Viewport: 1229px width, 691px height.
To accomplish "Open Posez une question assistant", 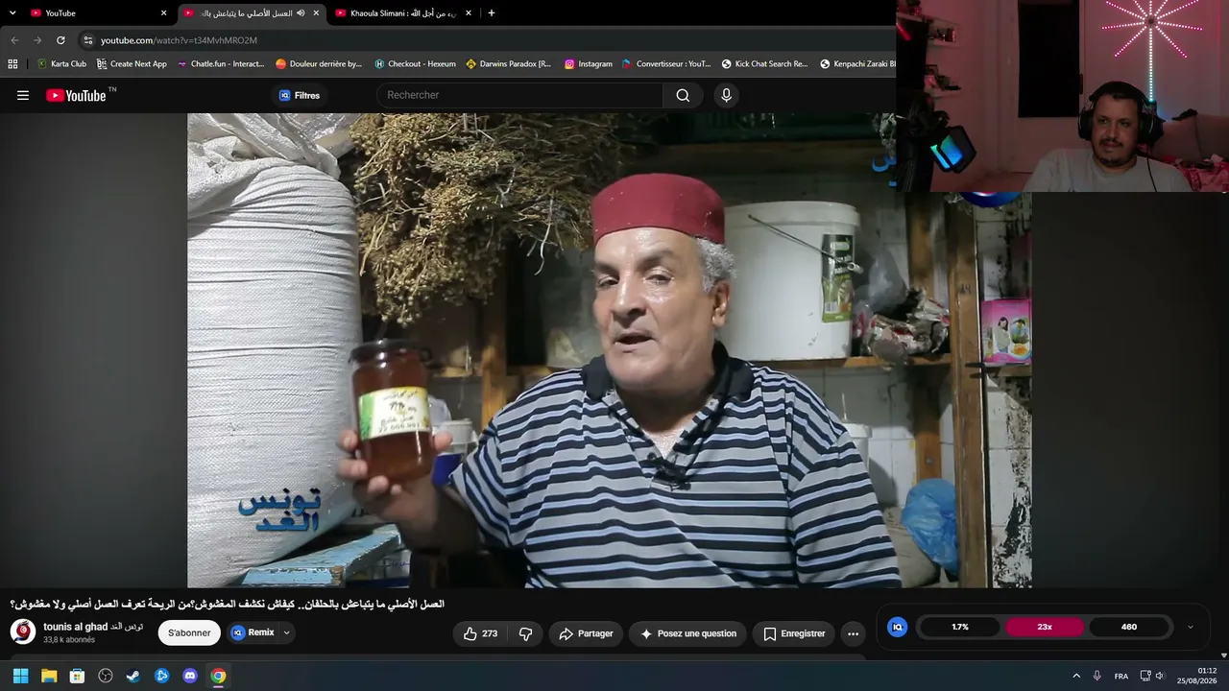I will (x=688, y=633).
